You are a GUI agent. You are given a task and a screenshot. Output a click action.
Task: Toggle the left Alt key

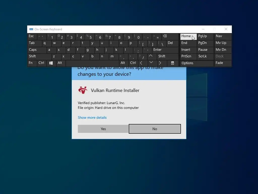tap(61, 63)
